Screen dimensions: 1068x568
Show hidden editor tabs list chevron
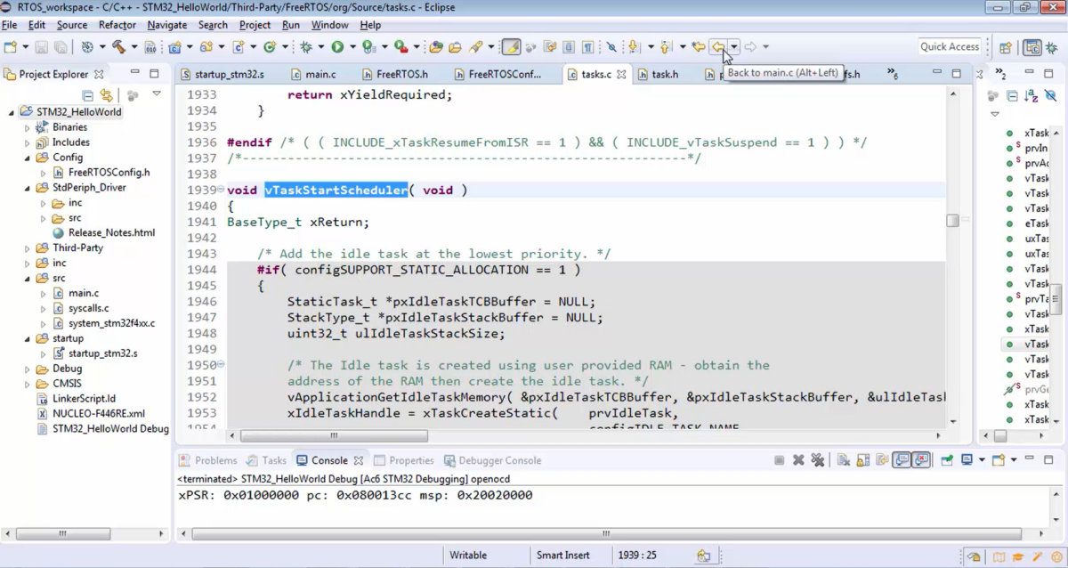(892, 75)
